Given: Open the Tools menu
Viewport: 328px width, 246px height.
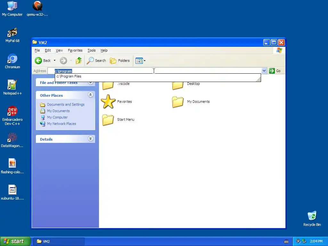Looking at the screenshot, I should click(x=91, y=50).
